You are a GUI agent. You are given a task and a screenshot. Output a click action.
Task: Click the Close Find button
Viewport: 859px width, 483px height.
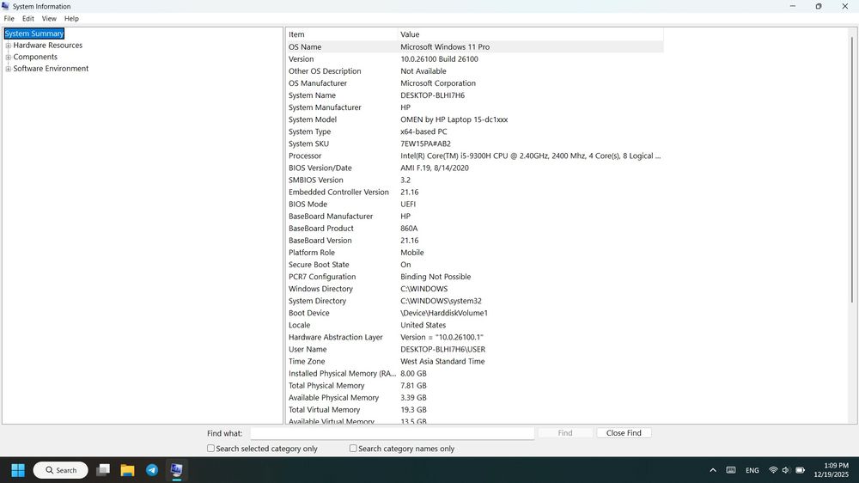(624, 432)
